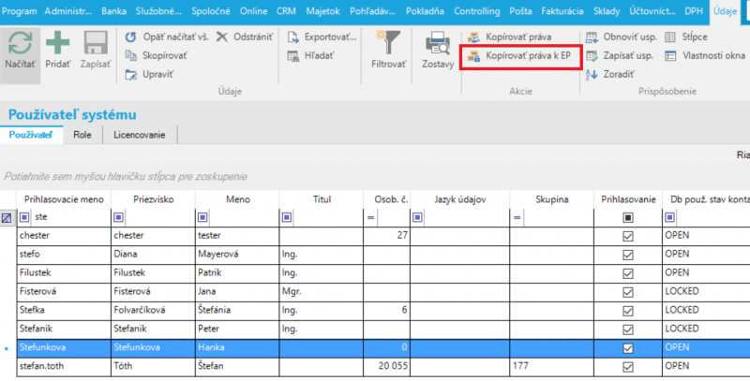750x381 pixels.
Task: Toggle Prihlasovanie checkbox for Stefka
Action: click(x=628, y=311)
